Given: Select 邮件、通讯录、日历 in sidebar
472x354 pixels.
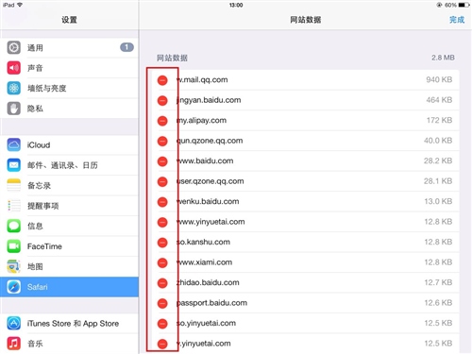Looking at the screenshot, I should (62, 165).
